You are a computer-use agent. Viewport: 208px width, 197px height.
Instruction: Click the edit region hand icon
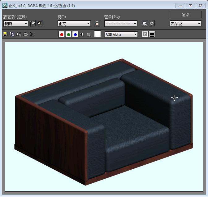tap(32, 23)
